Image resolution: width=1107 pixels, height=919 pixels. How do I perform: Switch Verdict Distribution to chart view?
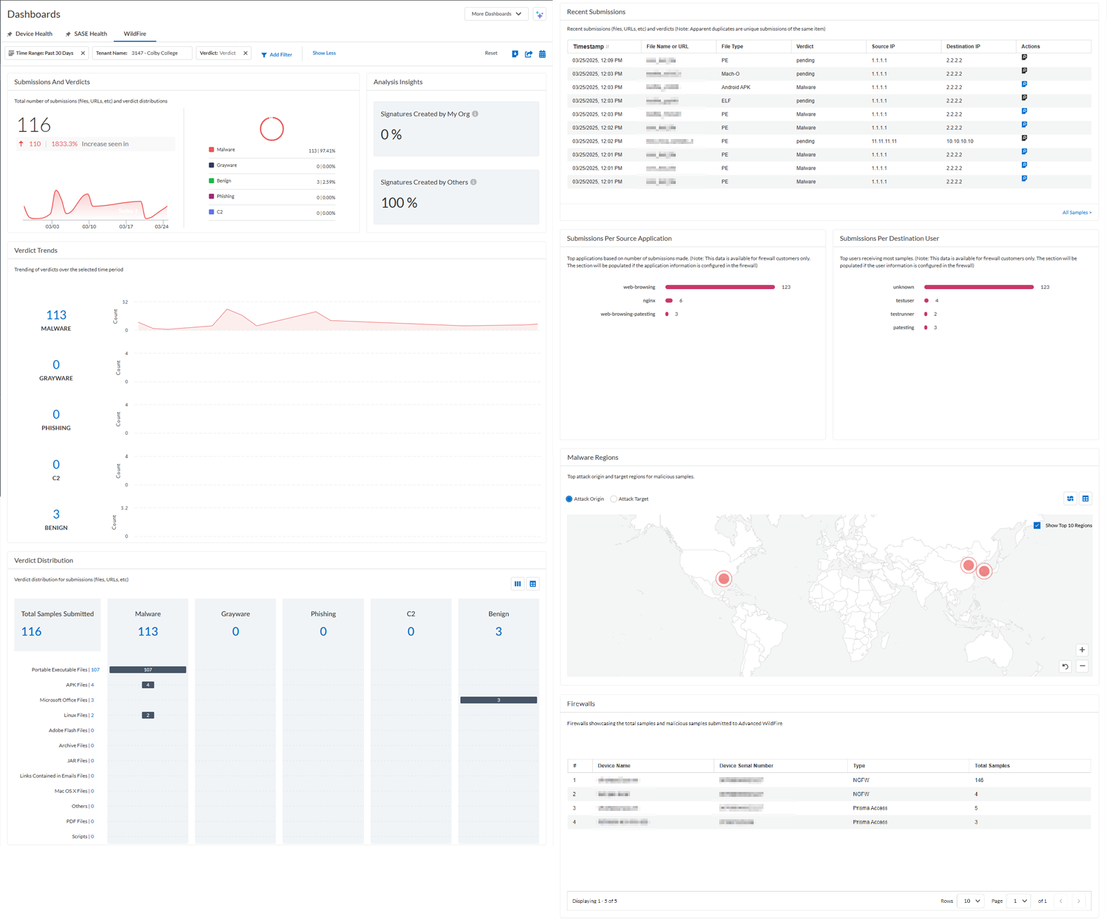pos(518,583)
